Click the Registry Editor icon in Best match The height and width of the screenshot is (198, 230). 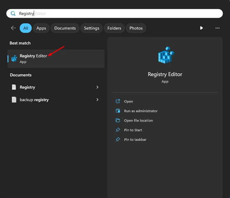(x=14, y=59)
